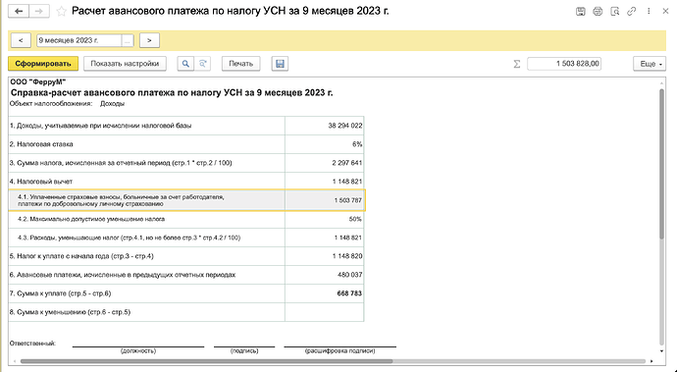677x372 pixels.
Task: Select row '6. Авансовые платежи, исчисленные'
Action: click(186, 275)
